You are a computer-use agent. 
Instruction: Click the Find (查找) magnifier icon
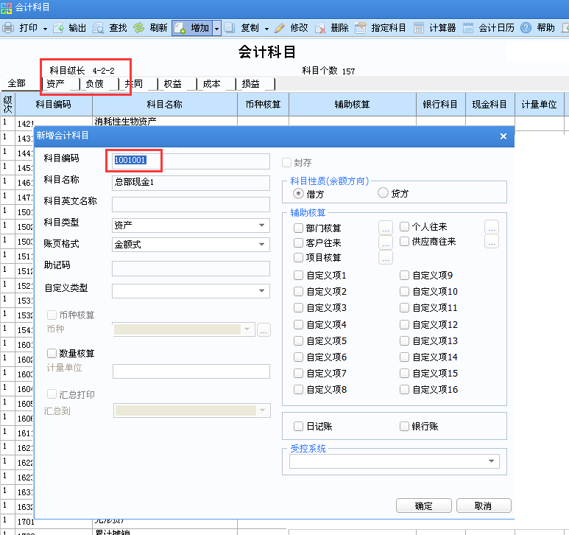(99, 28)
